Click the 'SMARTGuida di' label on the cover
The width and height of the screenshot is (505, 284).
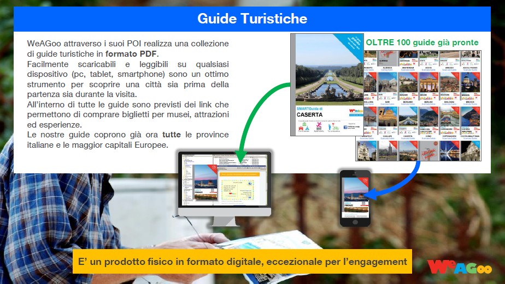click(309, 109)
